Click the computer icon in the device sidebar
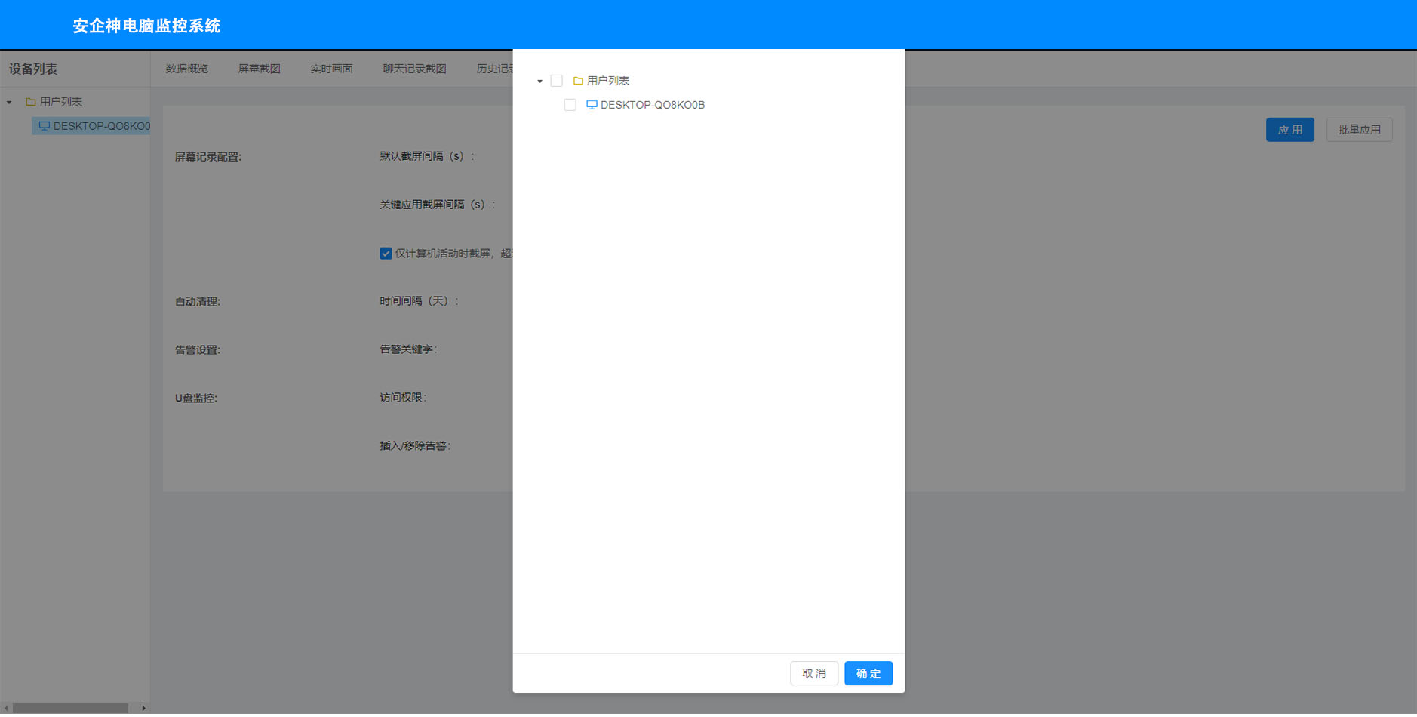 [x=45, y=126]
